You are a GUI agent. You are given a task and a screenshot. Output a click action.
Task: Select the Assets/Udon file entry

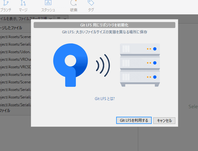15,52
